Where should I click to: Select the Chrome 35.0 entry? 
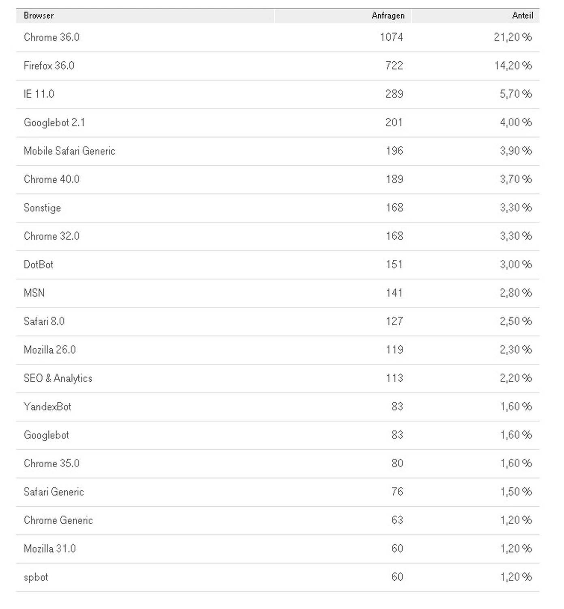(x=52, y=464)
